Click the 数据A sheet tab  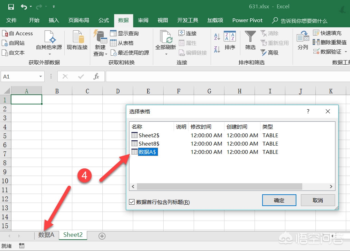pos(46,235)
